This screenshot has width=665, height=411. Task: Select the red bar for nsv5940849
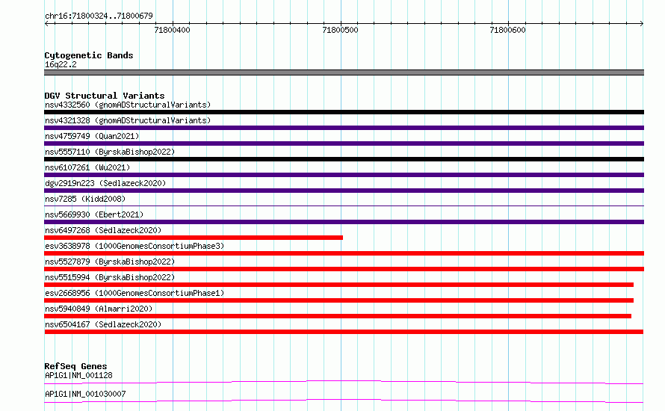pos(338,316)
